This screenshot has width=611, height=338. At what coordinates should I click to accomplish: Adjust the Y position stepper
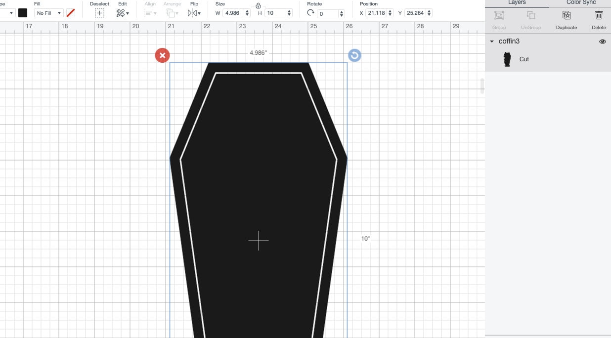[429, 13]
